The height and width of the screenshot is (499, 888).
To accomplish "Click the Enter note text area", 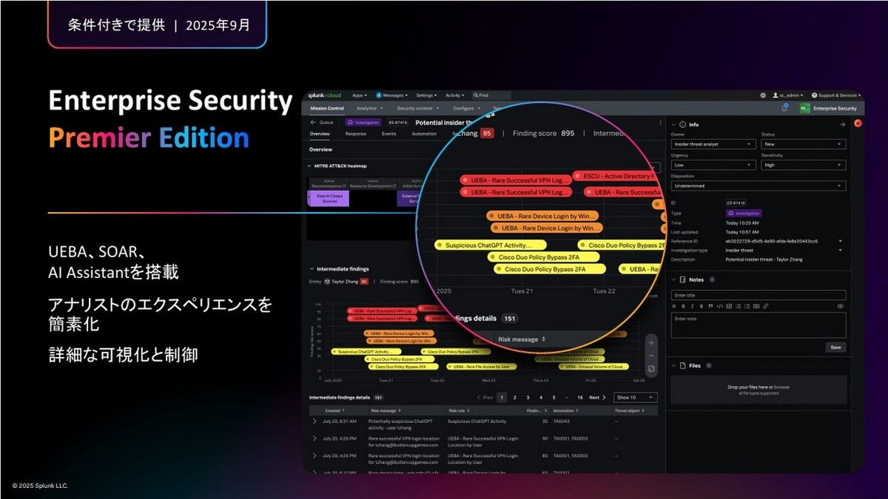I will point(758,325).
